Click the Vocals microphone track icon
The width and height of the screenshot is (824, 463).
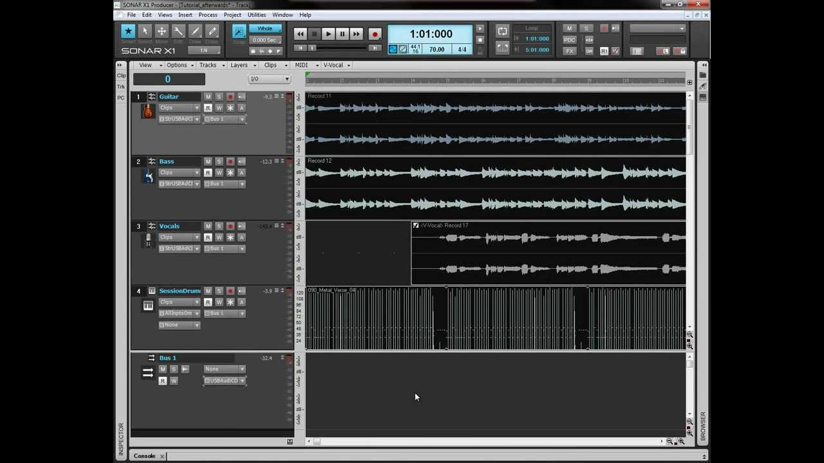pyautogui.click(x=148, y=241)
